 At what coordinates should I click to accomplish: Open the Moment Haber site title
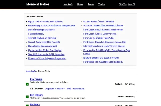coord(38,4)
